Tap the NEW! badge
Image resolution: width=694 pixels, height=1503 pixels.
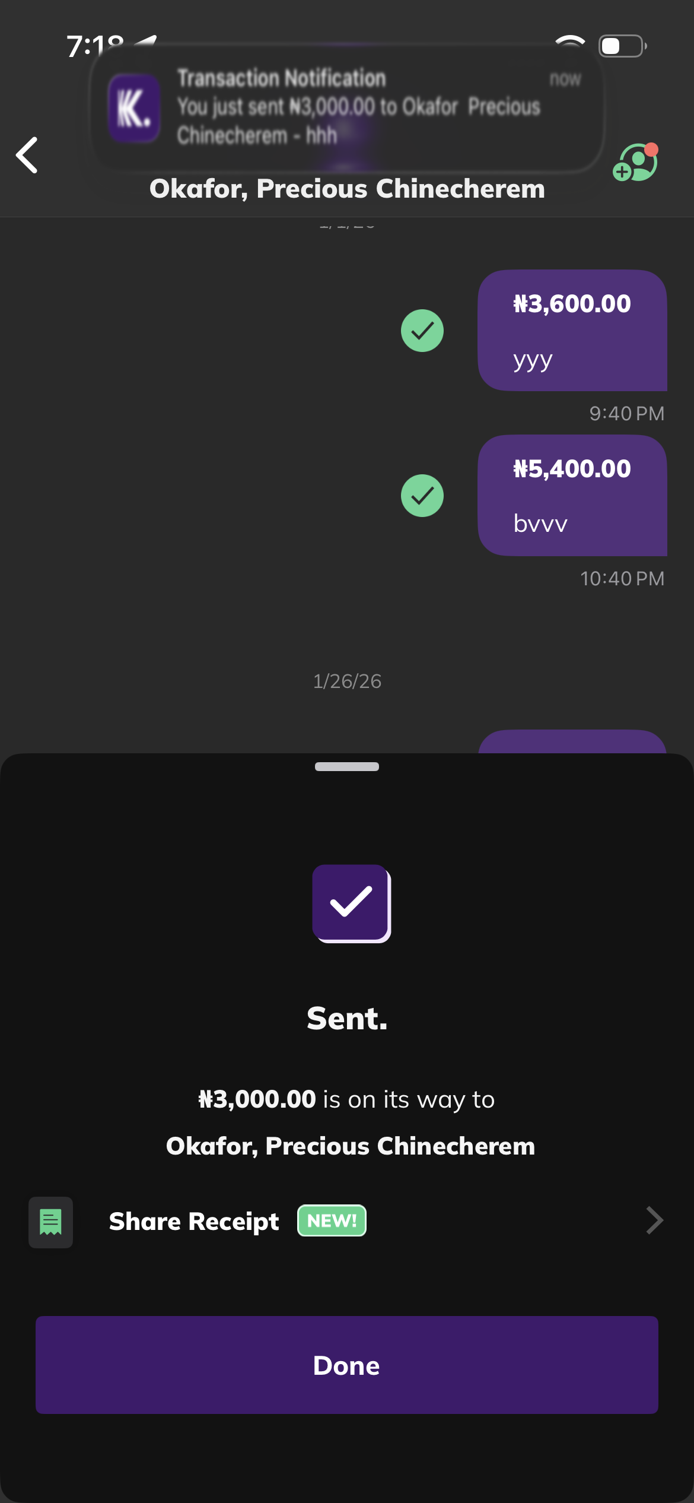332,1220
